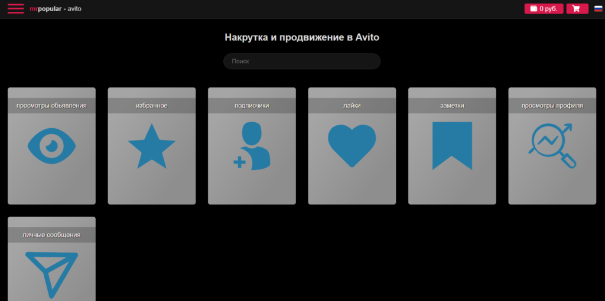Select the bookmark icon for заметки
The width and height of the screenshot is (605, 301).
click(452, 146)
